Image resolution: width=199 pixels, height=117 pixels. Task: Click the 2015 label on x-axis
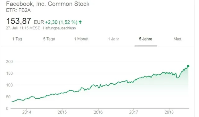[x=62, y=112]
